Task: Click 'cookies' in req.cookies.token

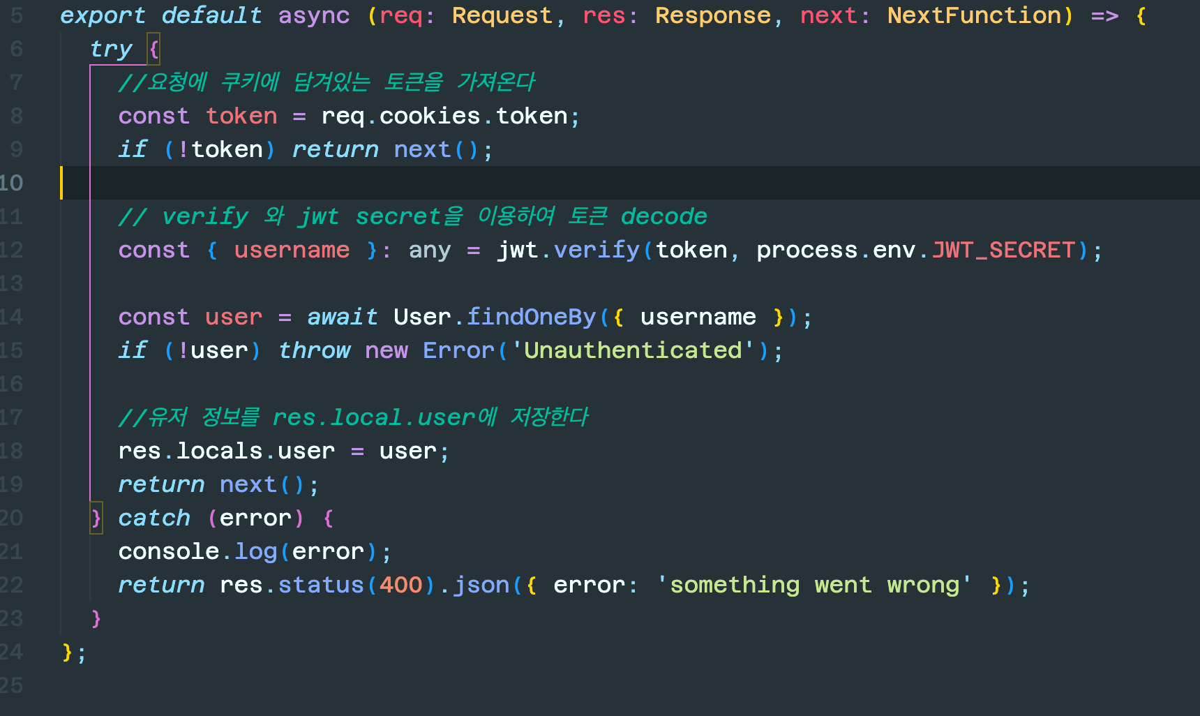Action: coord(430,116)
